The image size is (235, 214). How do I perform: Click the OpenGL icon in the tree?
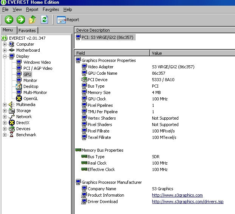click(19, 99)
